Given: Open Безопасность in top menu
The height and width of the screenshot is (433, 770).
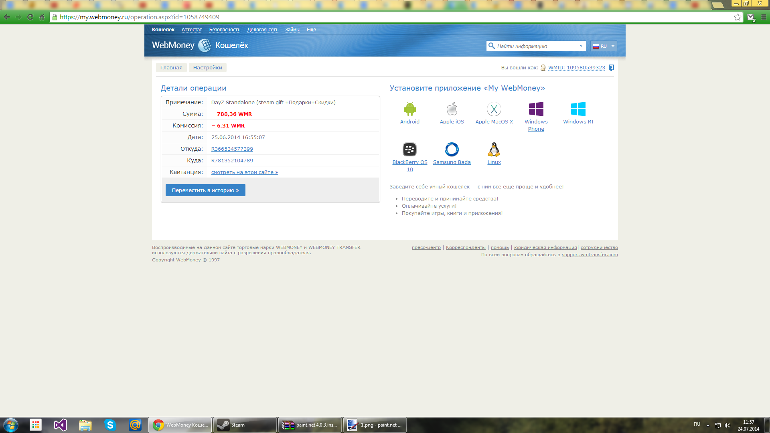Looking at the screenshot, I should tap(225, 30).
